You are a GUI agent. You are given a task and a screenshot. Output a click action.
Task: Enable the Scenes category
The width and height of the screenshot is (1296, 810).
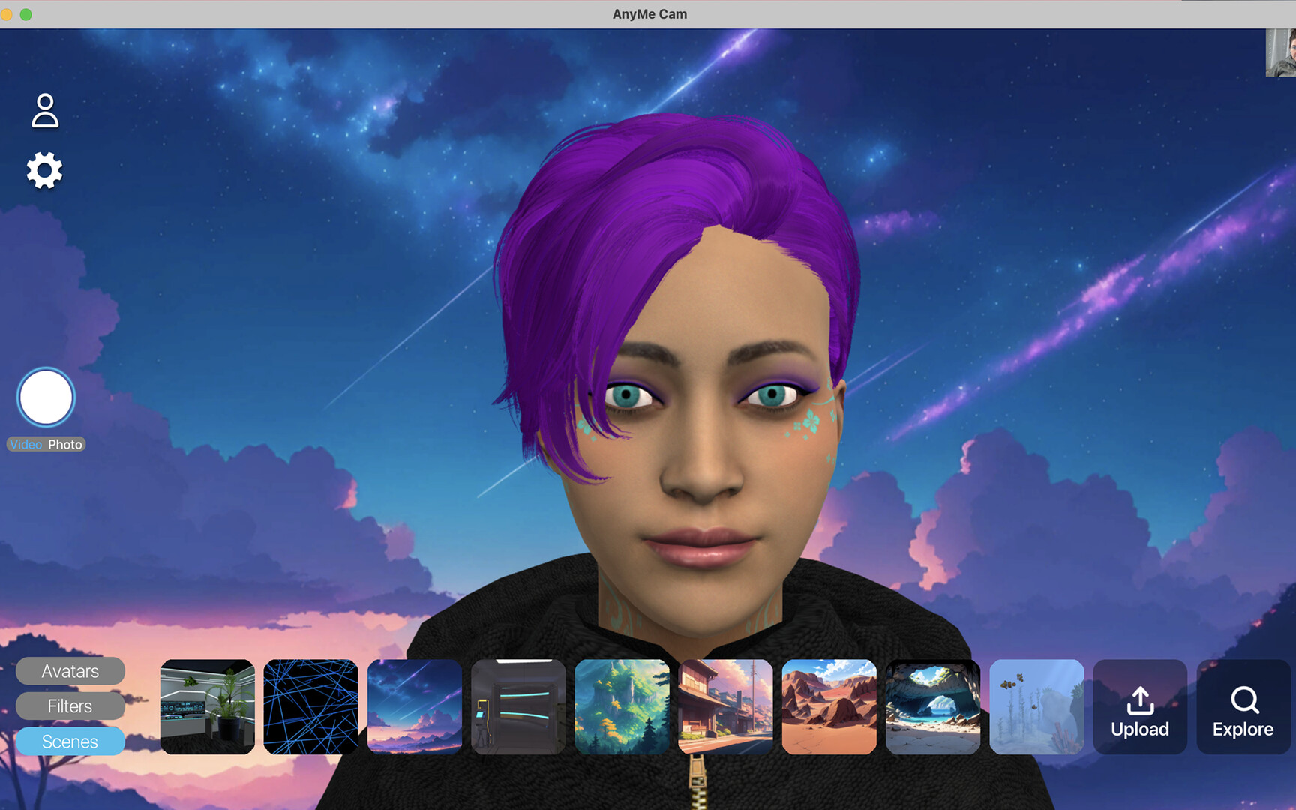click(x=70, y=741)
